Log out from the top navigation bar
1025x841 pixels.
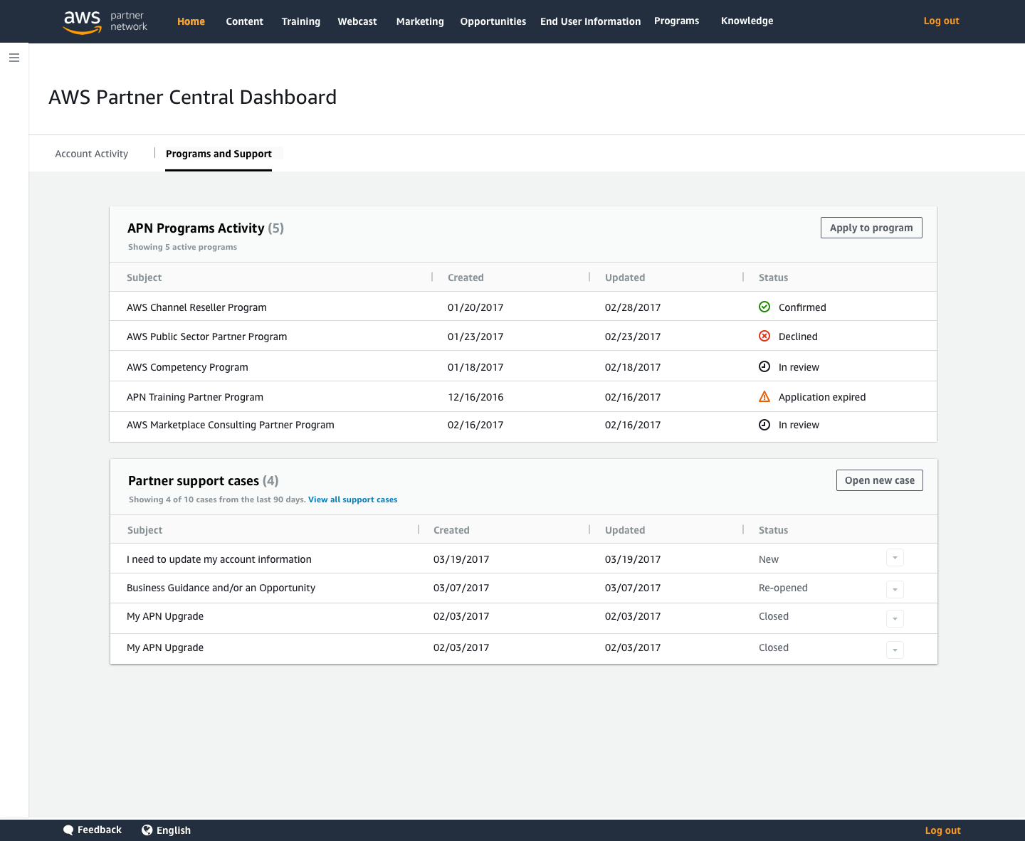point(942,21)
